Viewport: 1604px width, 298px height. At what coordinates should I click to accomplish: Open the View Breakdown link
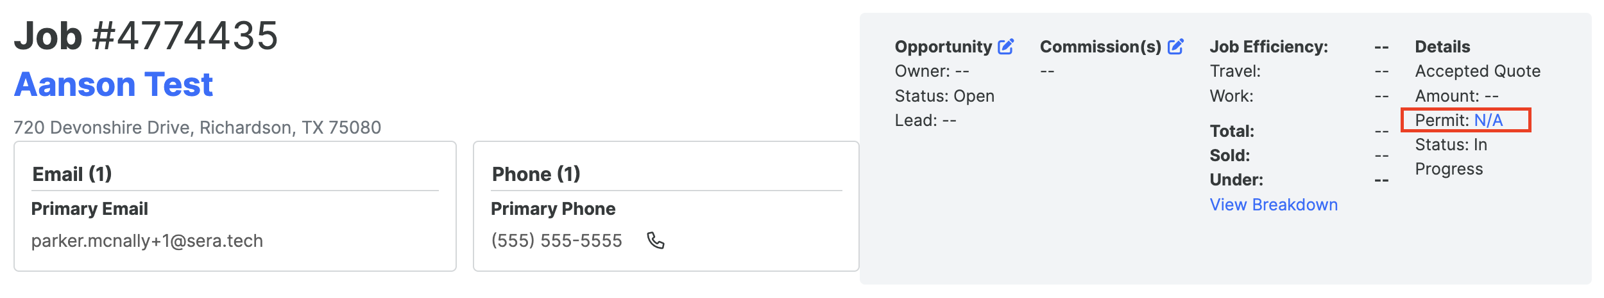point(1274,205)
